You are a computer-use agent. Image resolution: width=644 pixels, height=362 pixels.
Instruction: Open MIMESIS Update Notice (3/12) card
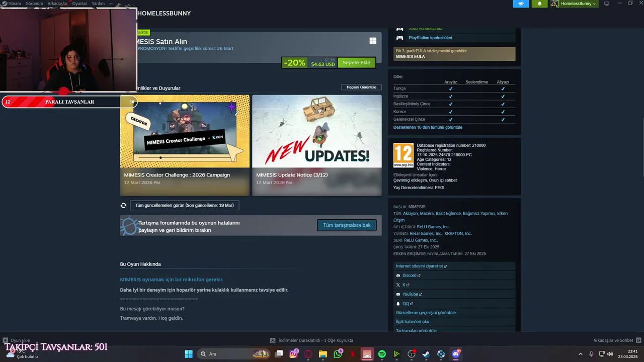tap(317, 145)
